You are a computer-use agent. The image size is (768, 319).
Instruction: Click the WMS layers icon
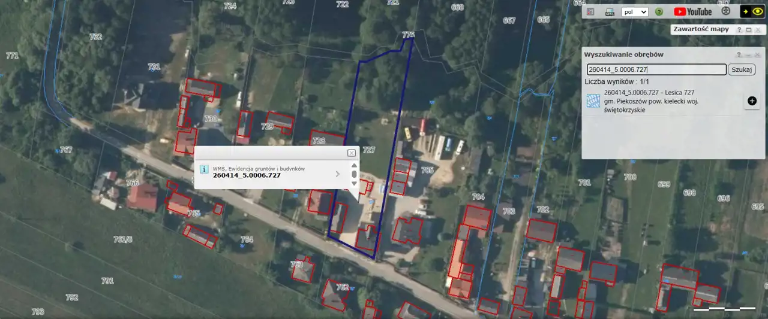pos(610,12)
